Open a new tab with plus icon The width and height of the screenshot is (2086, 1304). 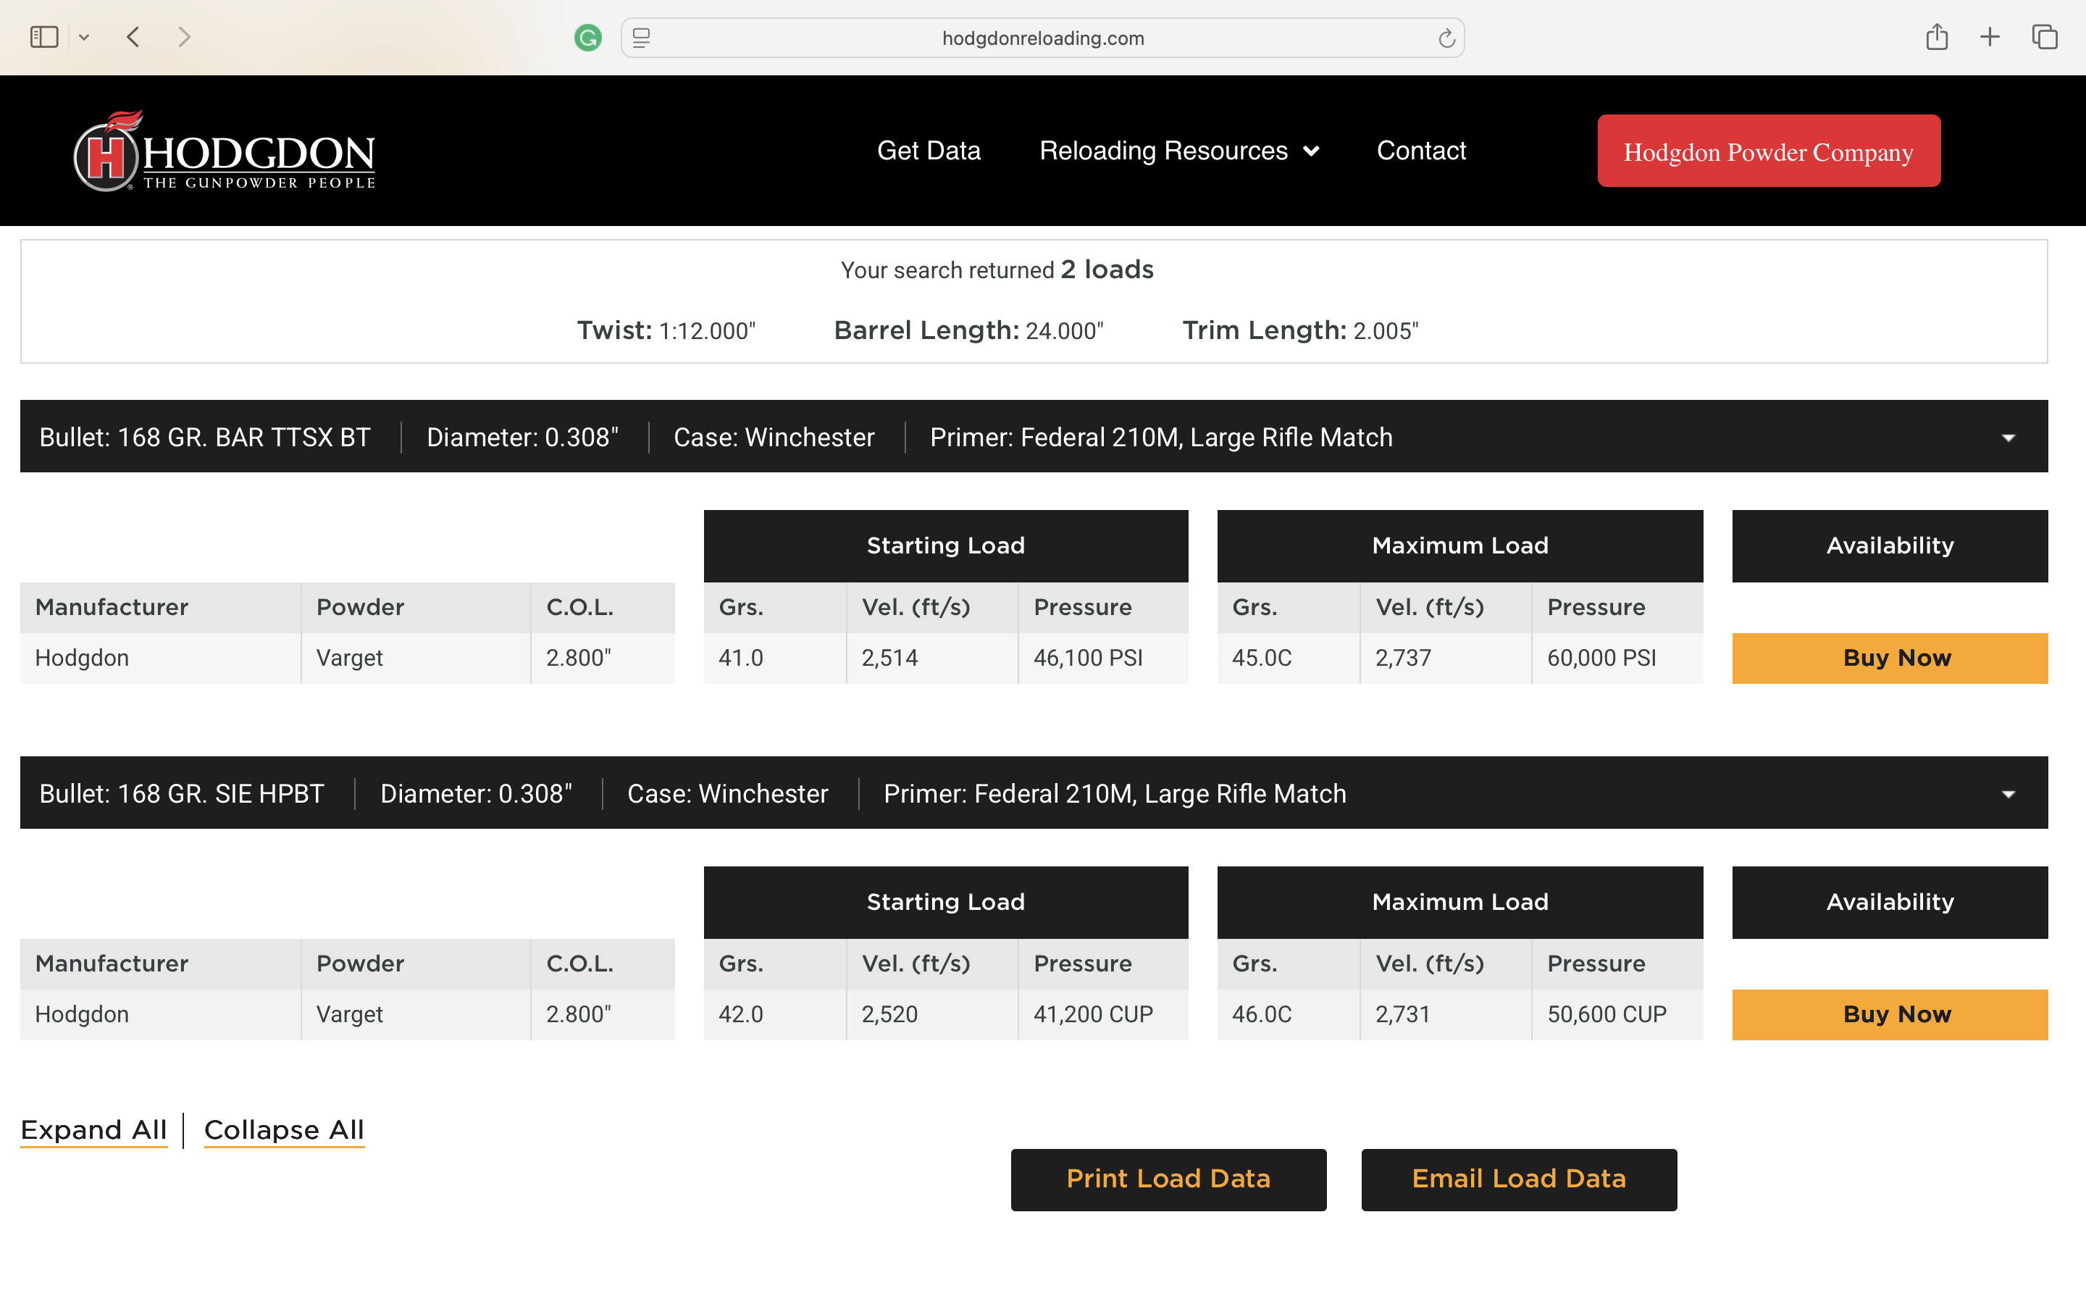[1990, 37]
